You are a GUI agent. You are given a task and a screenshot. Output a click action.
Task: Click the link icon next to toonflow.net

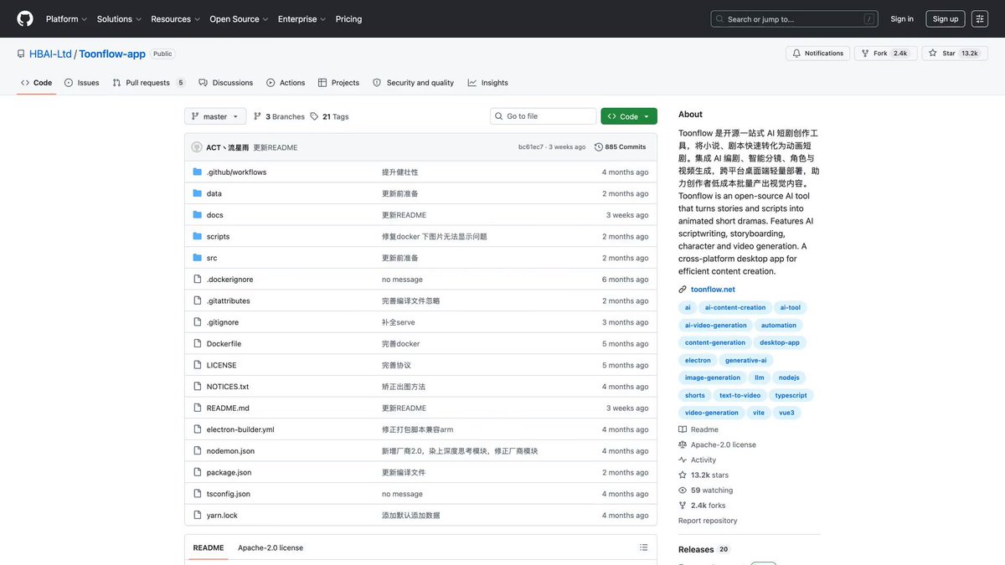tap(683, 290)
